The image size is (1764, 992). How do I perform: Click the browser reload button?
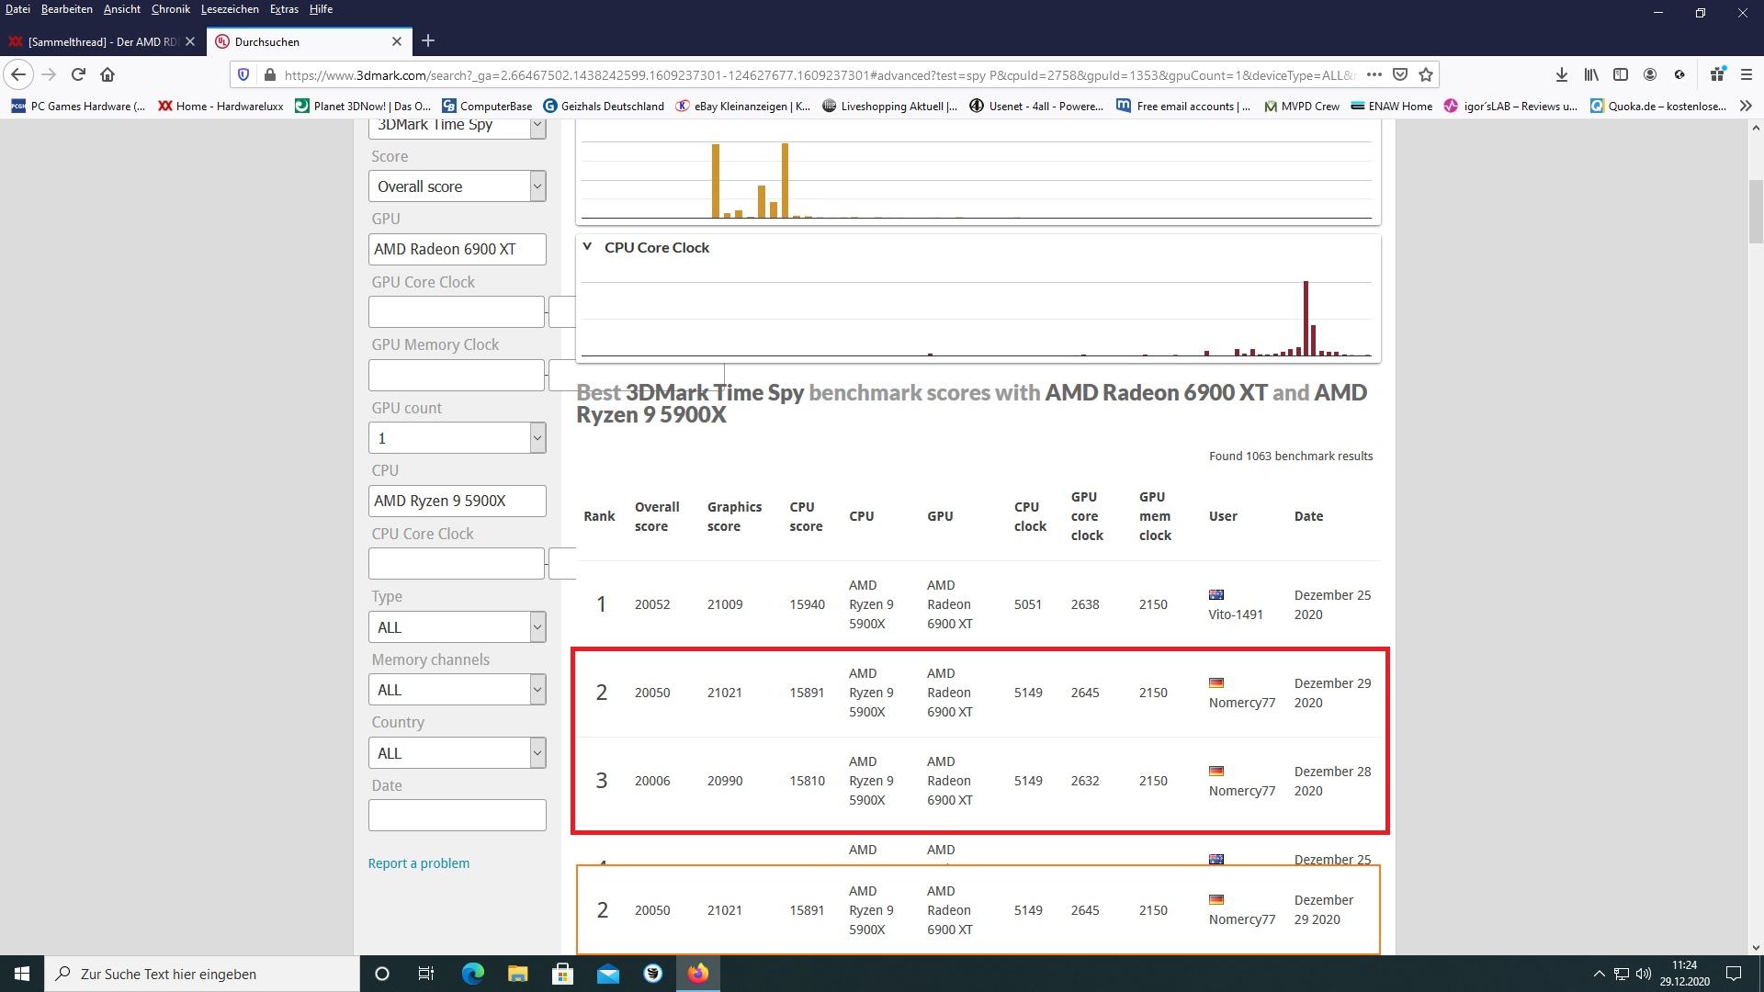[78, 74]
